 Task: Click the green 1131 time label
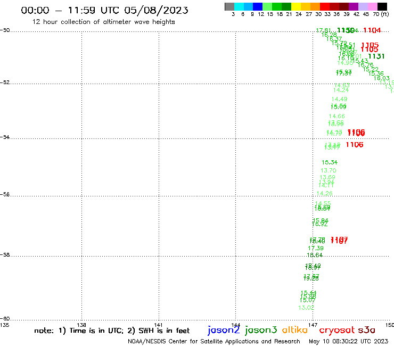(x=376, y=56)
